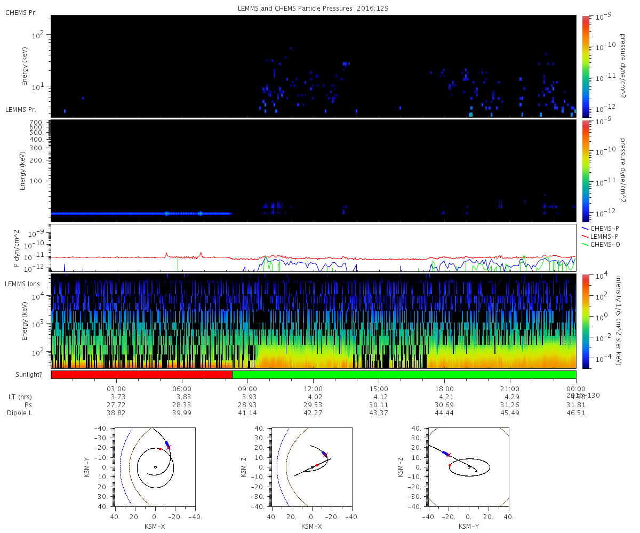Click the "Dipole L" row label
Image resolution: width=640 pixels, height=533 pixels.
pos(21,413)
